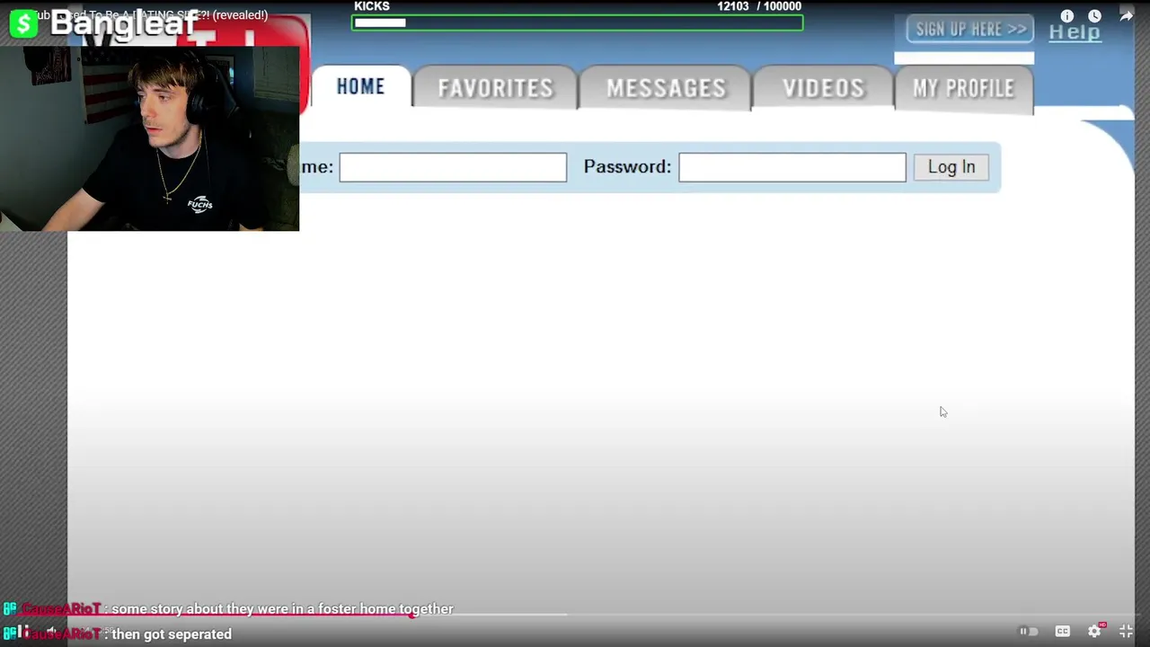Go to the VIDEOS tab
The image size is (1150, 647).
coord(823,88)
